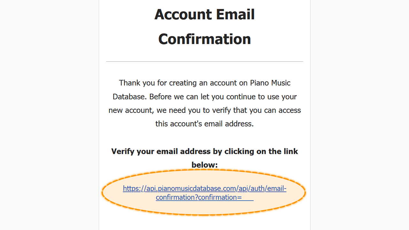The height and width of the screenshot is (230, 409).
Task: Click the 'Confirmation' heading word
Action: point(204,39)
